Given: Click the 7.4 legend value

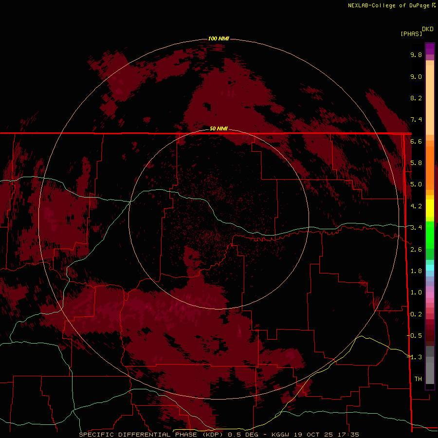Looking at the screenshot, I should [x=416, y=120].
